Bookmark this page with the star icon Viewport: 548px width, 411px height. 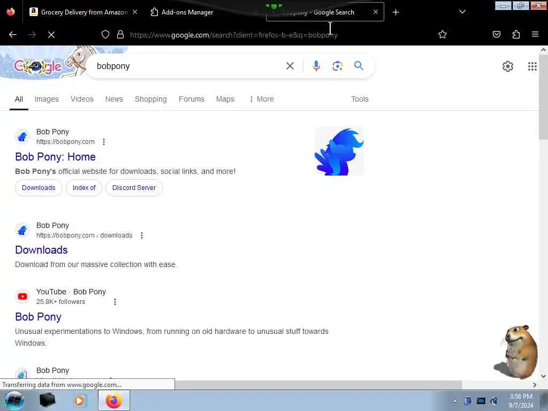(x=443, y=34)
